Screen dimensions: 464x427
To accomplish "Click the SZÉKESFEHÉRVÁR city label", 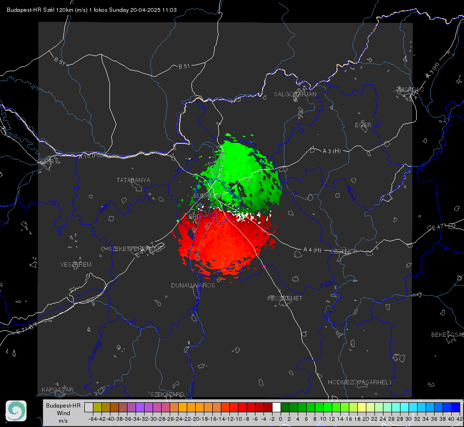I will point(136,249).
